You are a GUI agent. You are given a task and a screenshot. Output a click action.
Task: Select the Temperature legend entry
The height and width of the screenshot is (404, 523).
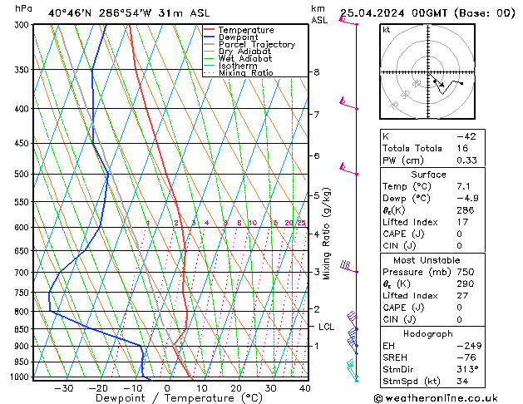pyautogui.click(x=241, y=30)
